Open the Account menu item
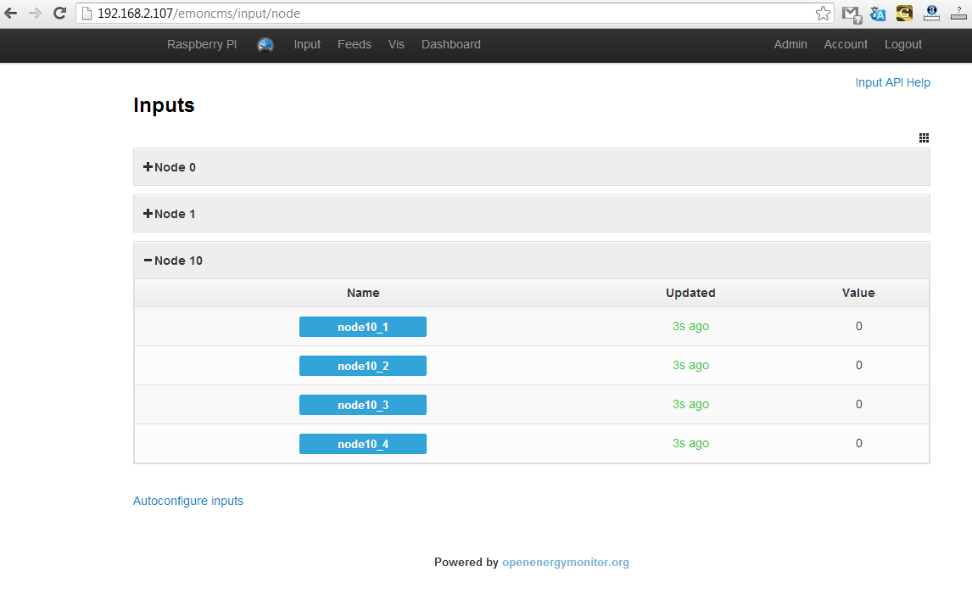Viewport: 972px width, 589px height. click(846, 45)
